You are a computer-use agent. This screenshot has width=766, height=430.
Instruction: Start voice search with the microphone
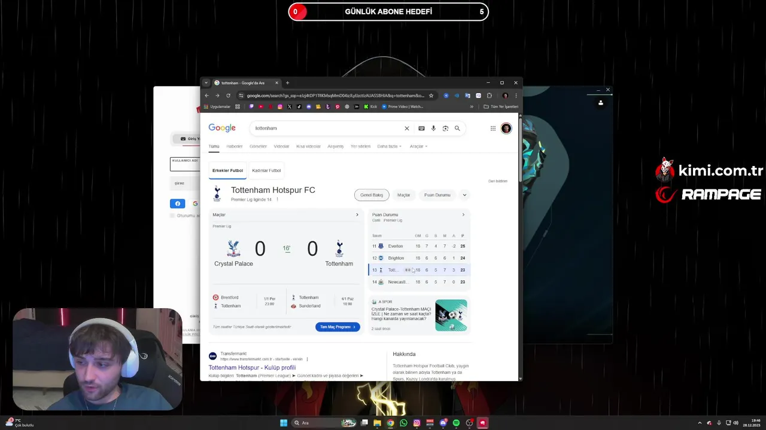pos(433,128)
